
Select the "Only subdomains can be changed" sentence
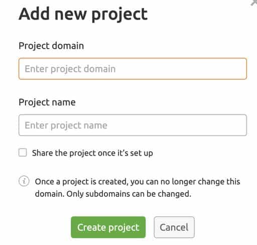(129, 194)
